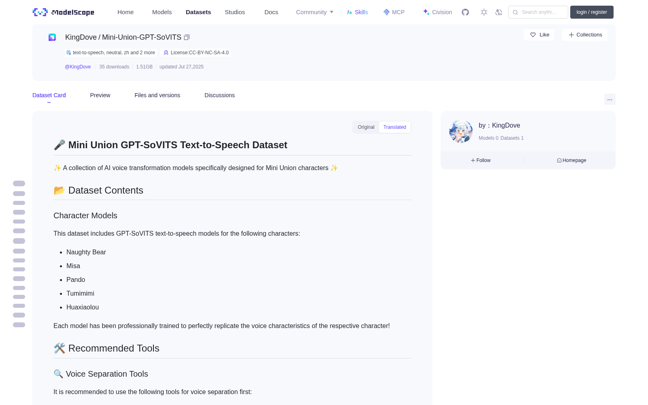Open Skills from the navigation bar
The width and height of the screenshot is (648, 405).
pyautogui.click(x=357, y=12)
